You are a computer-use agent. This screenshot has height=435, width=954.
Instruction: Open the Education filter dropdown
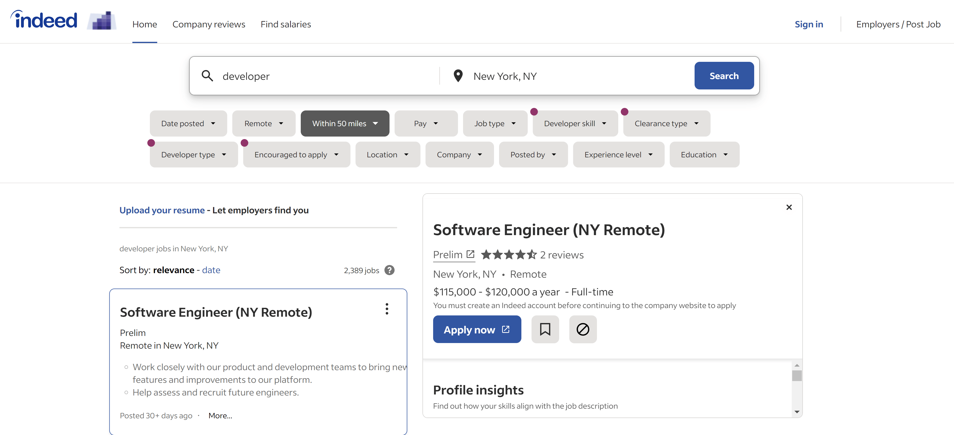tap(704, 155)
